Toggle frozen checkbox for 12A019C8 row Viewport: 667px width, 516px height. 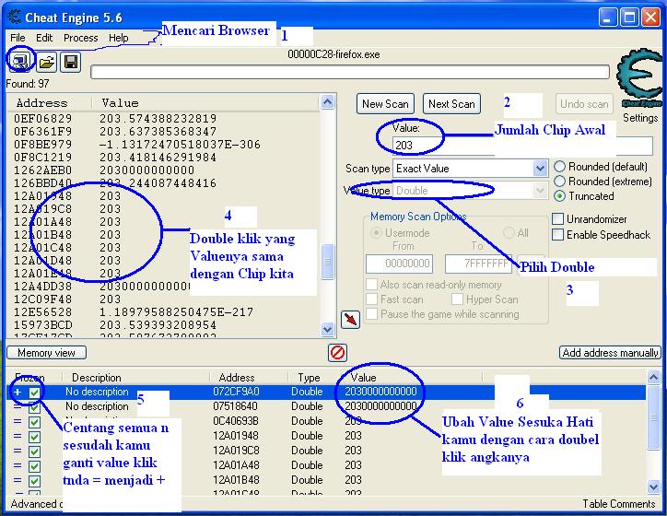(34, 451)
